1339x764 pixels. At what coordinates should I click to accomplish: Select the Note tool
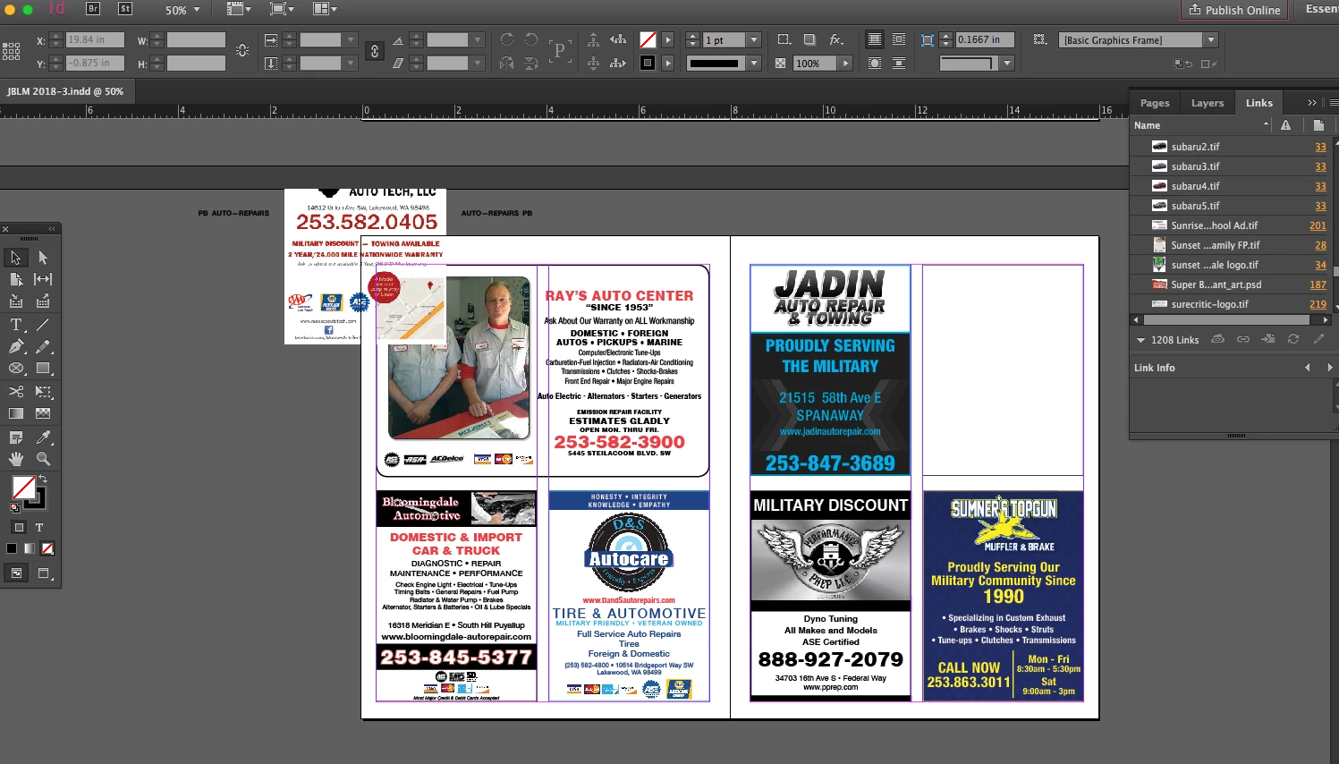(x=16, y=437)
